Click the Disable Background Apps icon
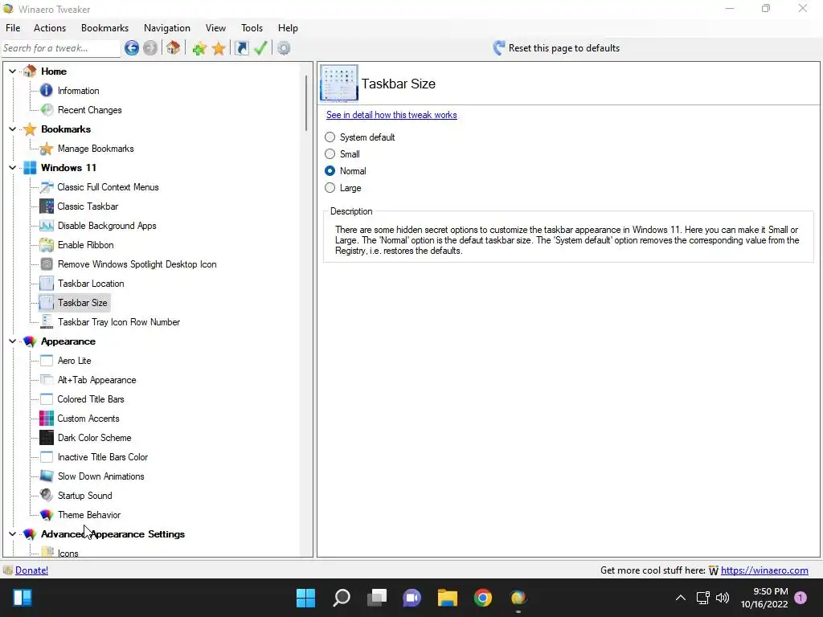 [x=46, y=226]
